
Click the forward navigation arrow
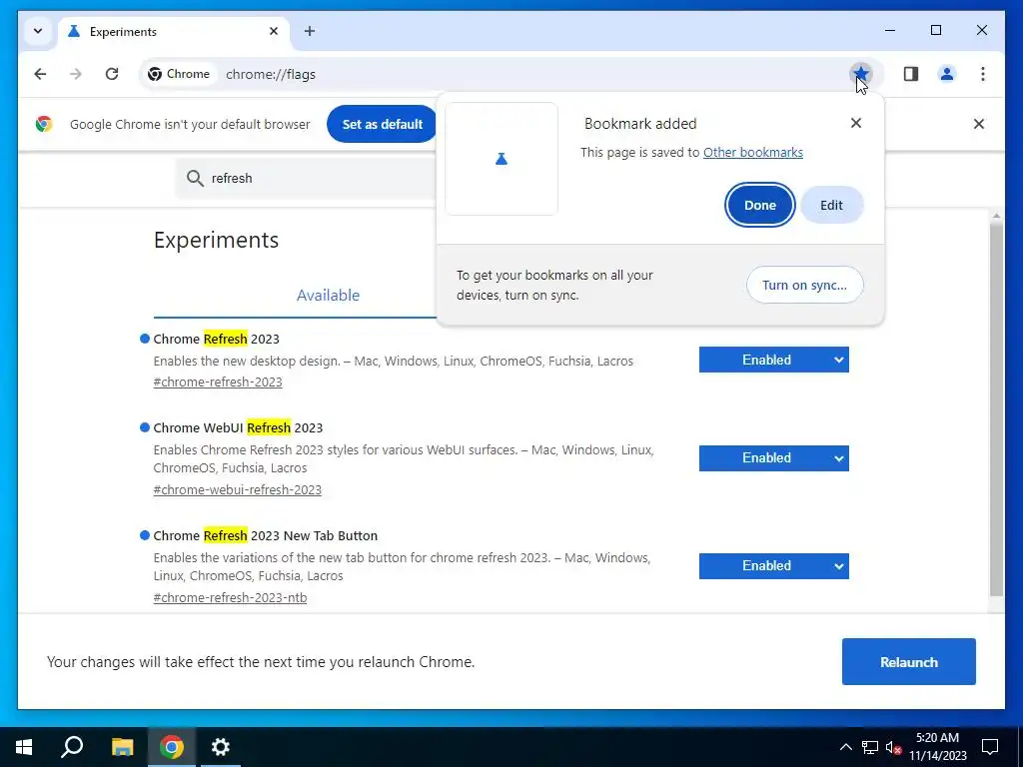[76, 74]
